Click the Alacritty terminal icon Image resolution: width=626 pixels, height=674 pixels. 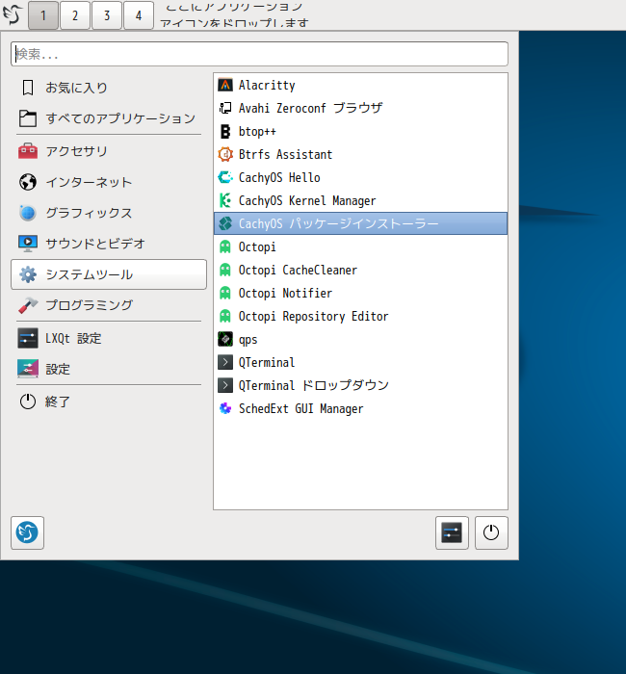click(x=225, y=86)
